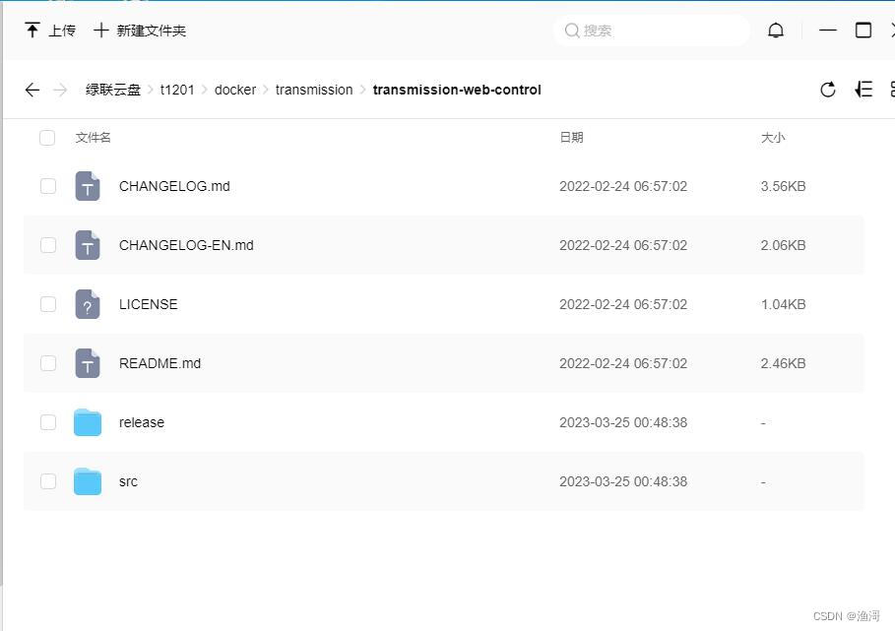Click the CHANGELOG-EN.md file icon
The image size is (895, 631).
tap(88, 245)
